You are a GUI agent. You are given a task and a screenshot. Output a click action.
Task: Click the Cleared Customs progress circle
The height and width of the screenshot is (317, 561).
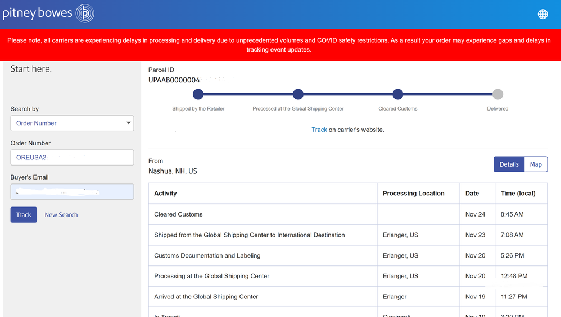(398, 94)
